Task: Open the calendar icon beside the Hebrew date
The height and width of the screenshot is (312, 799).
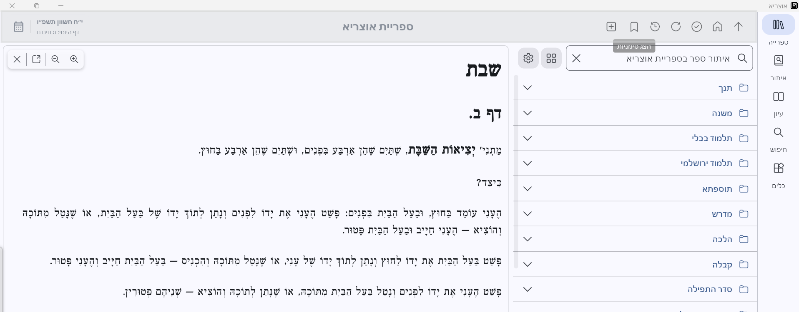Action: [18, 27]
